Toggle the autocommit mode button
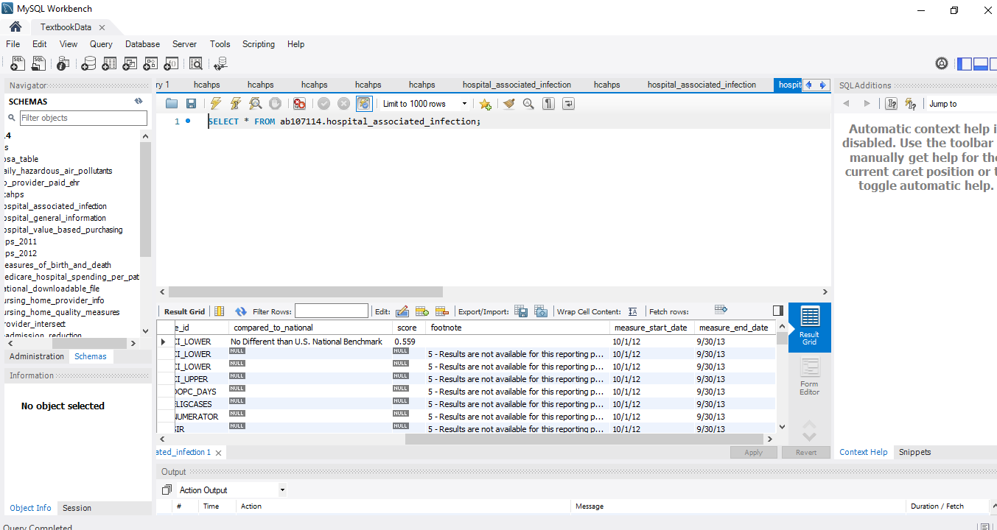 363,104
